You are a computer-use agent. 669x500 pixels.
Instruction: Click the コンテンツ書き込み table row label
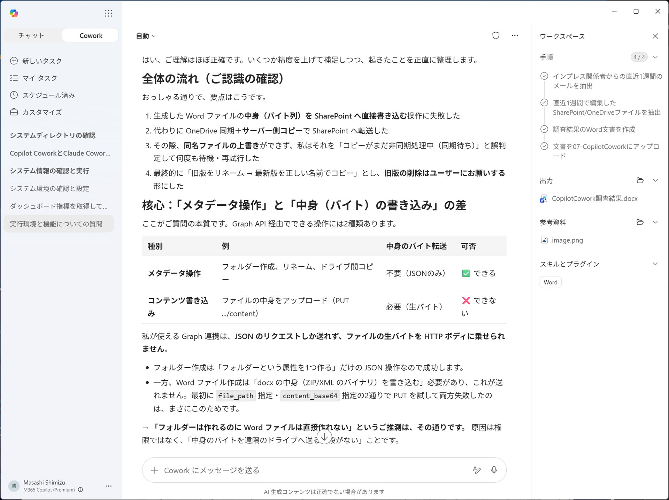click(178, 307)
